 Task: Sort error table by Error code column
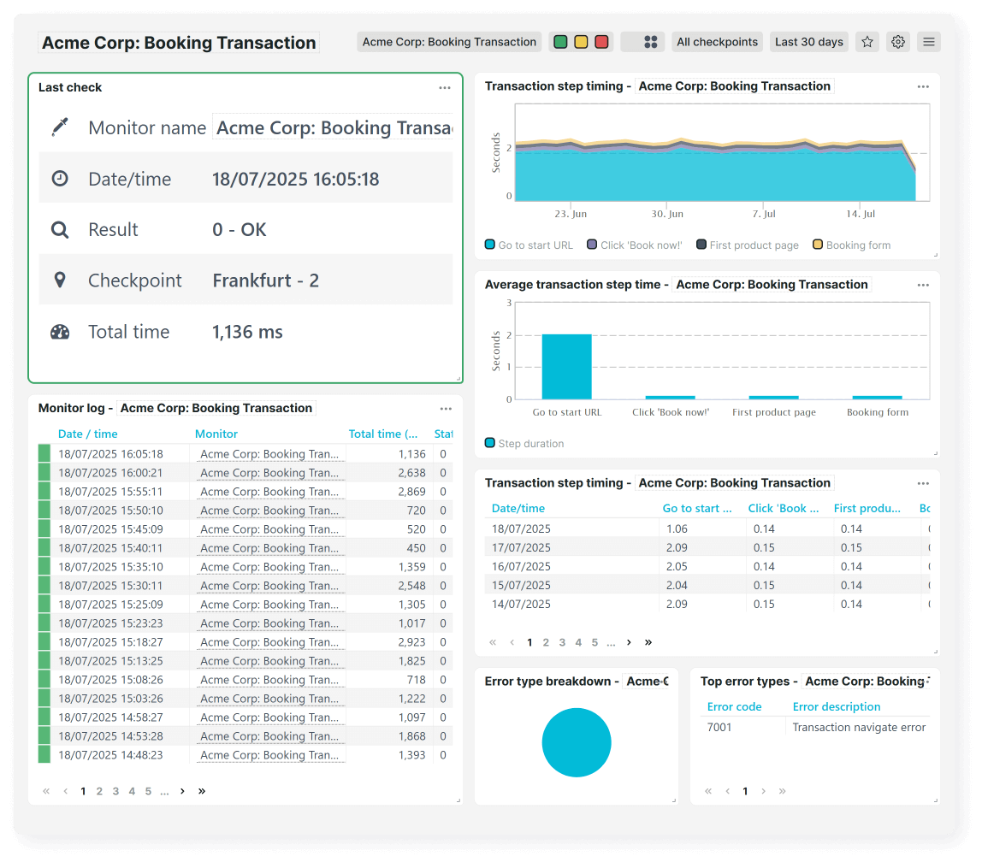[734, 706]
